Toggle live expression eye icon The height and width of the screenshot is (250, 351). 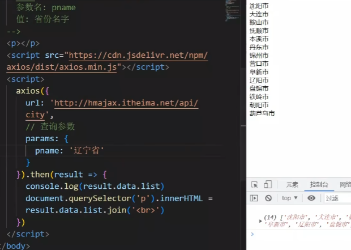coord(311,198)
